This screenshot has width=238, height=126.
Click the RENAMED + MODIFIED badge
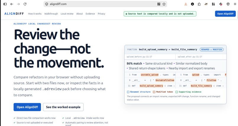coord(212,50)
